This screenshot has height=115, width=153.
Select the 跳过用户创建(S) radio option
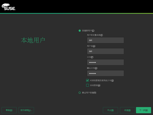[80, 93]
